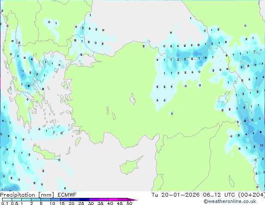Click the '45' legend scale label

coord(120,203)
